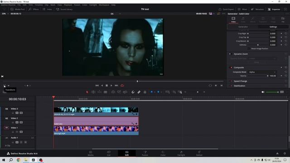This screenshot has width=290, height=163.
Task: Toggle the Inspector panel button
Action: pos(274,9)
